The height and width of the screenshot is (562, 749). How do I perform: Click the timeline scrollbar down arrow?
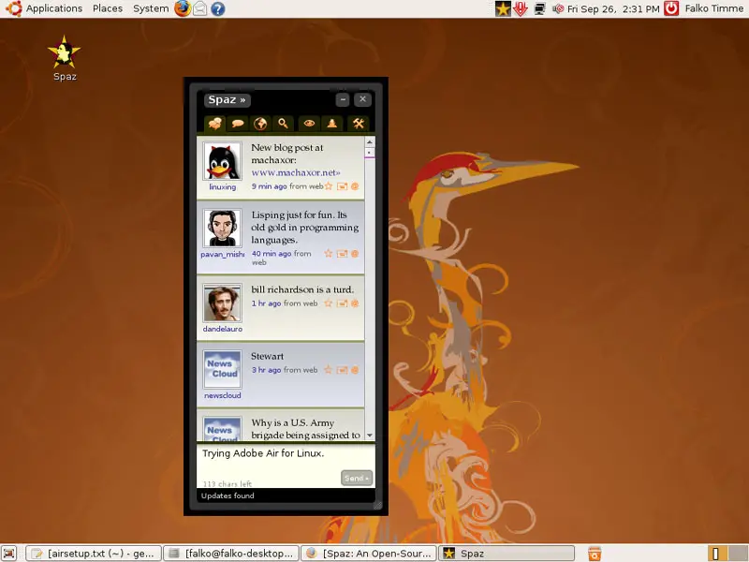369,436
